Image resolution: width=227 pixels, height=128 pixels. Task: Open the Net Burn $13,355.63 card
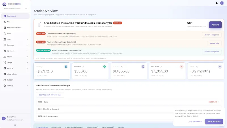167,71
